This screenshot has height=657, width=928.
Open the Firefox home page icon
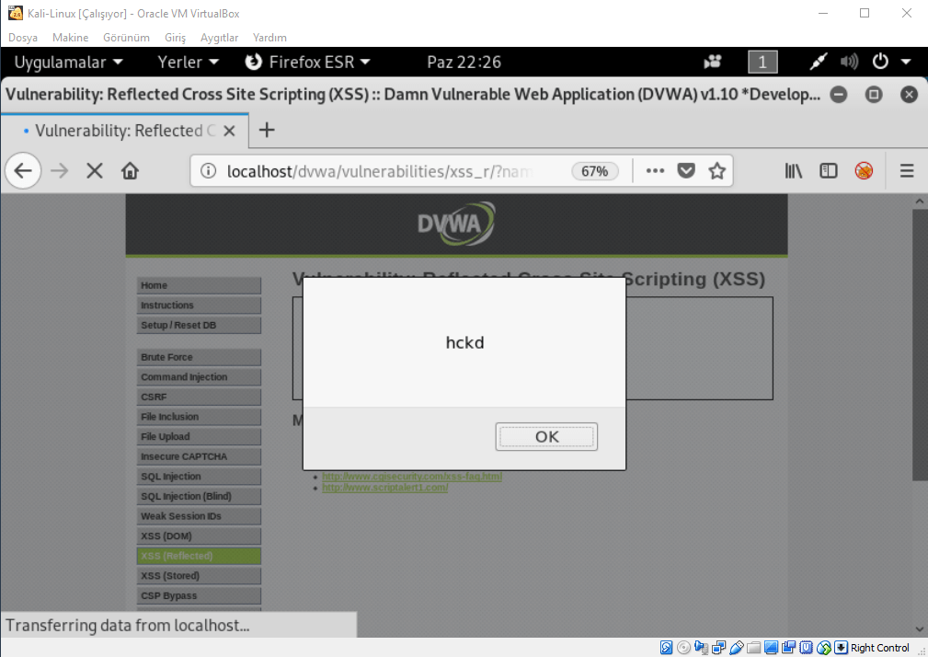pos(130,171)
